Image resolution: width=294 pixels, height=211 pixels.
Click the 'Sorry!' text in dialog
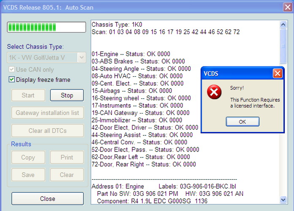pyautogui.click(x=237, y=88)
